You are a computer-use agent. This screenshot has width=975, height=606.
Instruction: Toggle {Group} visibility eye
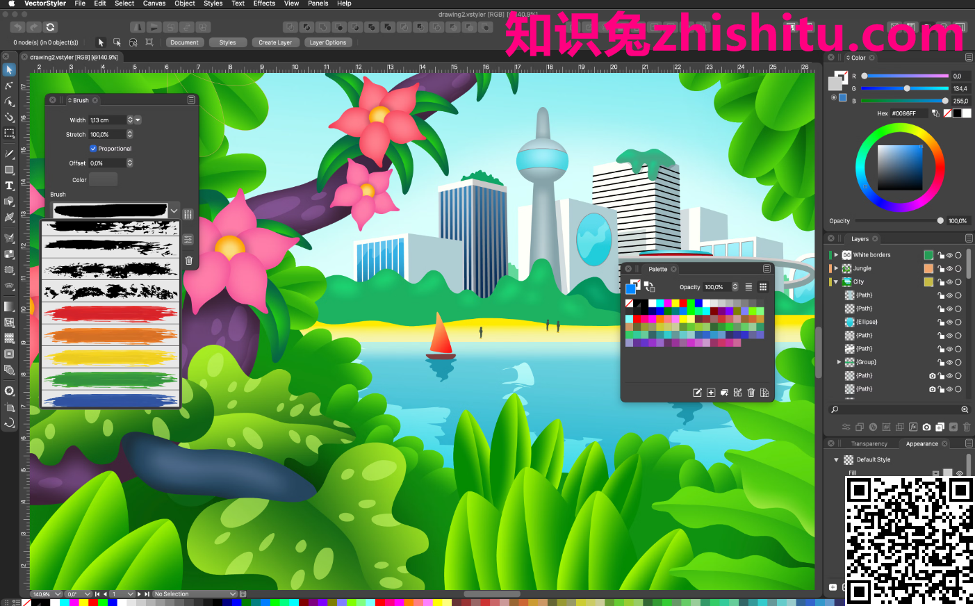click(949, 363)
